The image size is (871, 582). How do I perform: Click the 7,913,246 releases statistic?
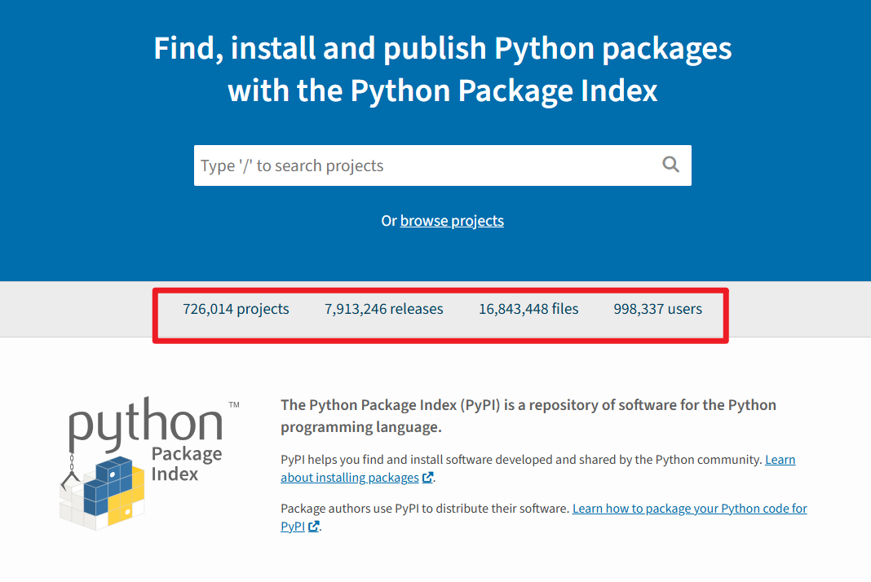tap(384, 309)
